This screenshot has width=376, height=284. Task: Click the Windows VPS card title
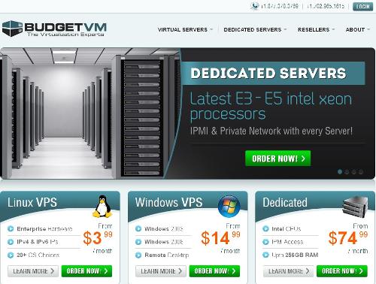click(168, 202)
